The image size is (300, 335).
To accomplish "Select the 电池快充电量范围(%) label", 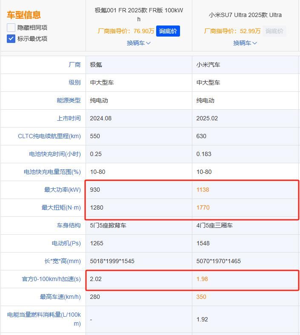I will click(52, 172).
